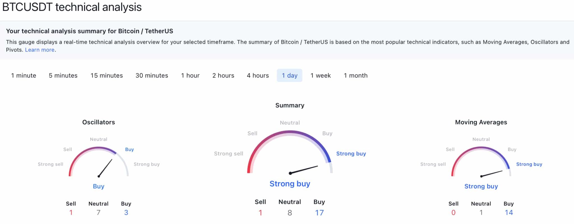Select the 1 hour timeframe

190,75
